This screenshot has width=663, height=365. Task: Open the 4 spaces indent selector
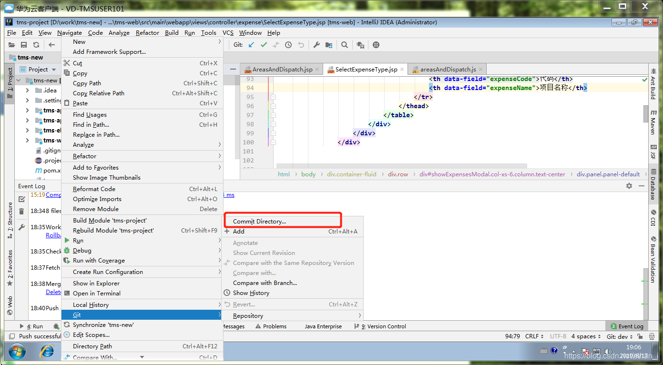(586, 336)
